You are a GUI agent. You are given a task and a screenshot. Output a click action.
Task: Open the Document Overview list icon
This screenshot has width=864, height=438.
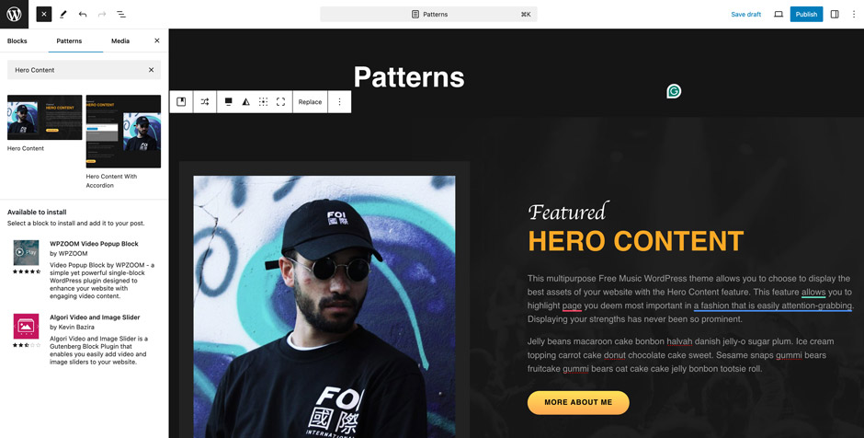point(121,15)
